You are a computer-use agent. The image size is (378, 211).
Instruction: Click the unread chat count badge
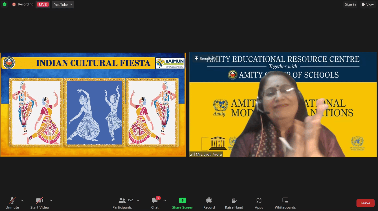point(158,198)
